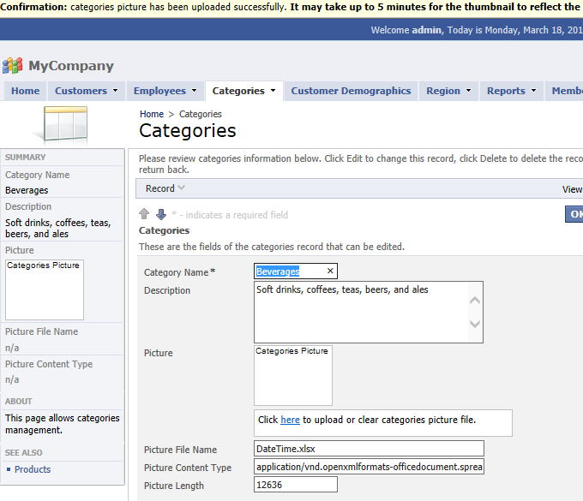Expand the Record dropdown menu
The width and height of the screenshot is (583, 501).
(x=165, y=188)
